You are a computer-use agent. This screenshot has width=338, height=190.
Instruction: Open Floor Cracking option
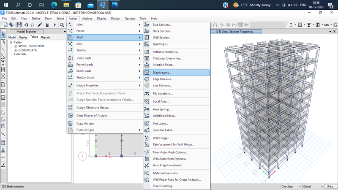coord(164,186)
